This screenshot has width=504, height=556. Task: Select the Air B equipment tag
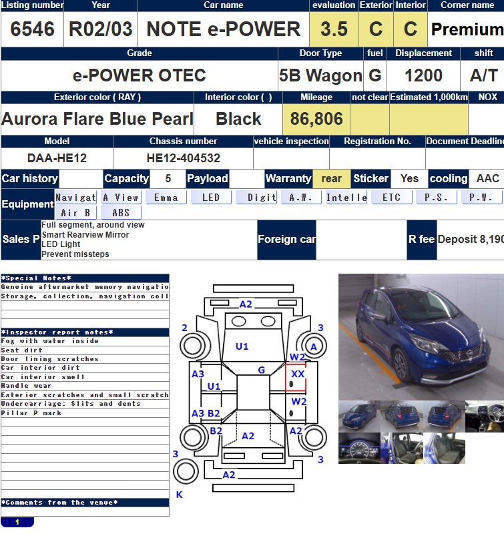click(x=75, y=212)
